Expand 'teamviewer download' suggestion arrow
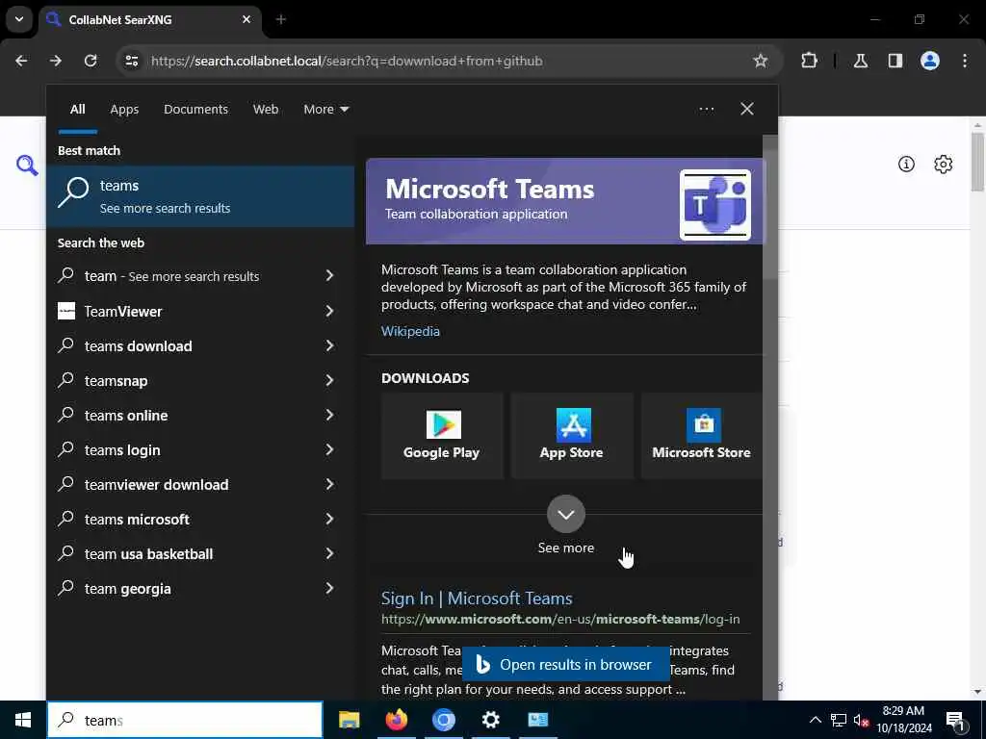The height and width of the screenshot is (739, 986). [x=329, y=485]
